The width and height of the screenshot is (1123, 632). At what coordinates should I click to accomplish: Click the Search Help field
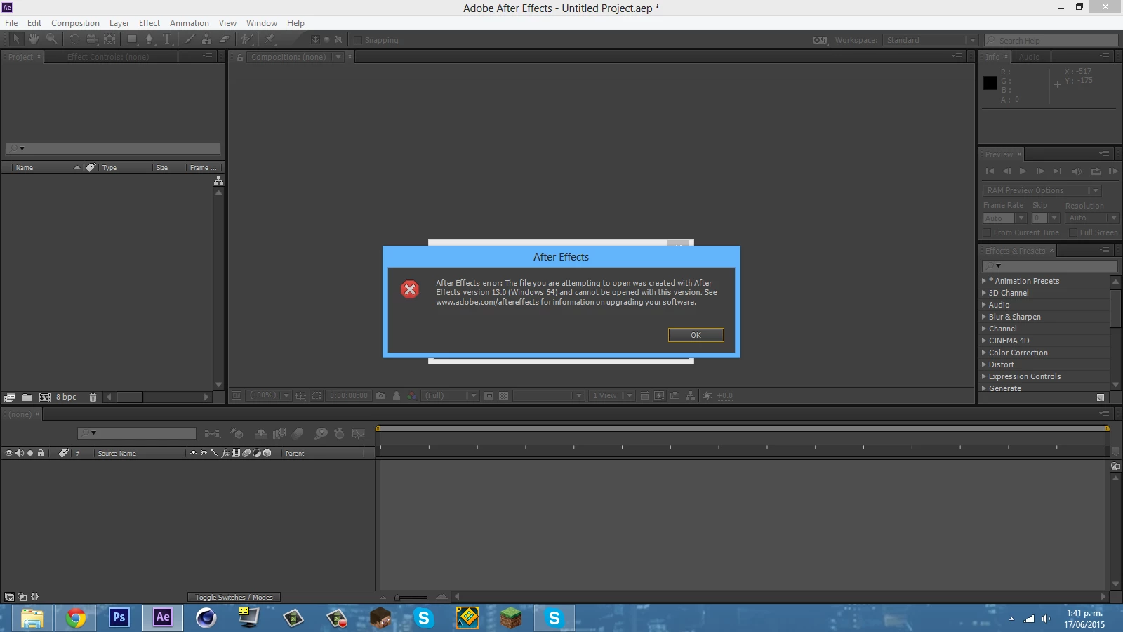(x=1051, y=40)
